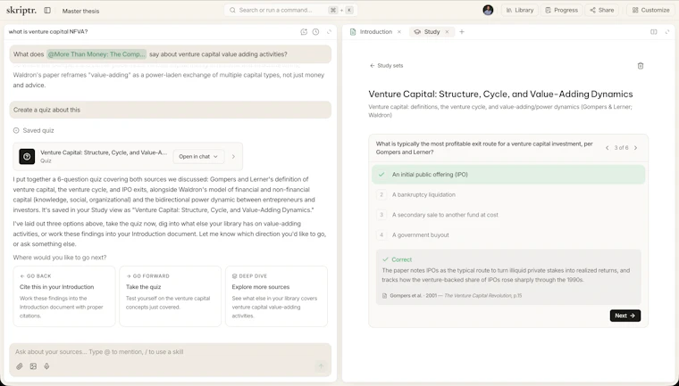Toggle the sidebar panel icon
Screen dimensions: 679x386
(47, 11)
